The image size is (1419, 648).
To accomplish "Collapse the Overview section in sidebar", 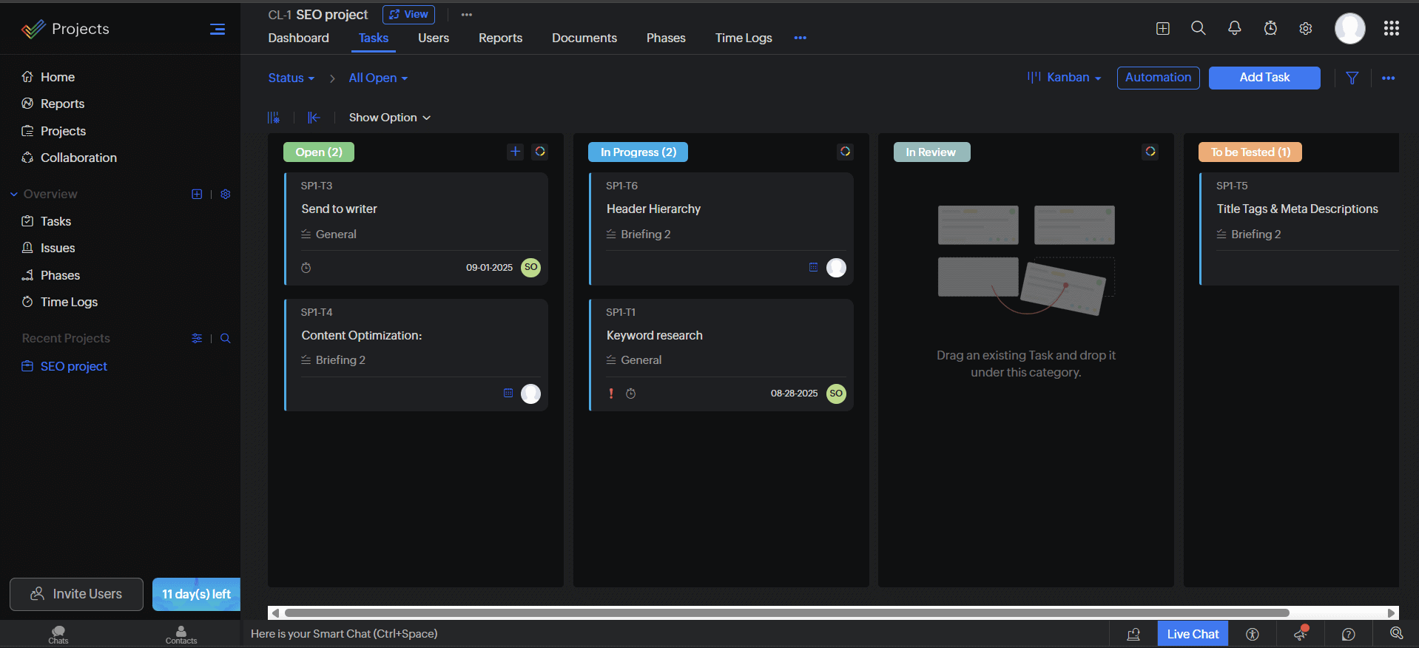I will [x=14, y=195].
